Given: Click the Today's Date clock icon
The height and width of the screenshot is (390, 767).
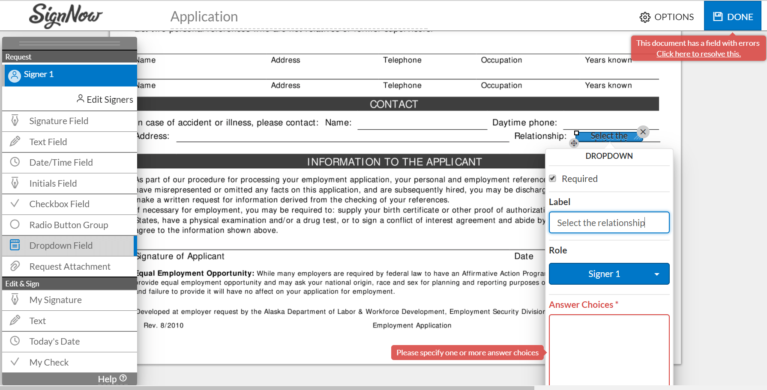Looking at the screenshot, I should pyautogui.click(x=15, y=341).
